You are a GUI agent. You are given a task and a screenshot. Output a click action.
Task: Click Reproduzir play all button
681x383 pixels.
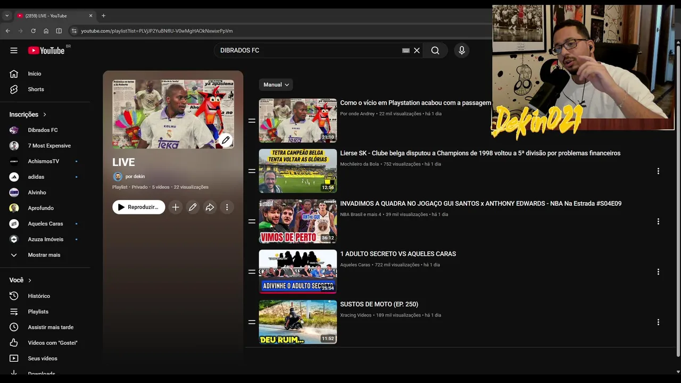[x=138, y=207]
